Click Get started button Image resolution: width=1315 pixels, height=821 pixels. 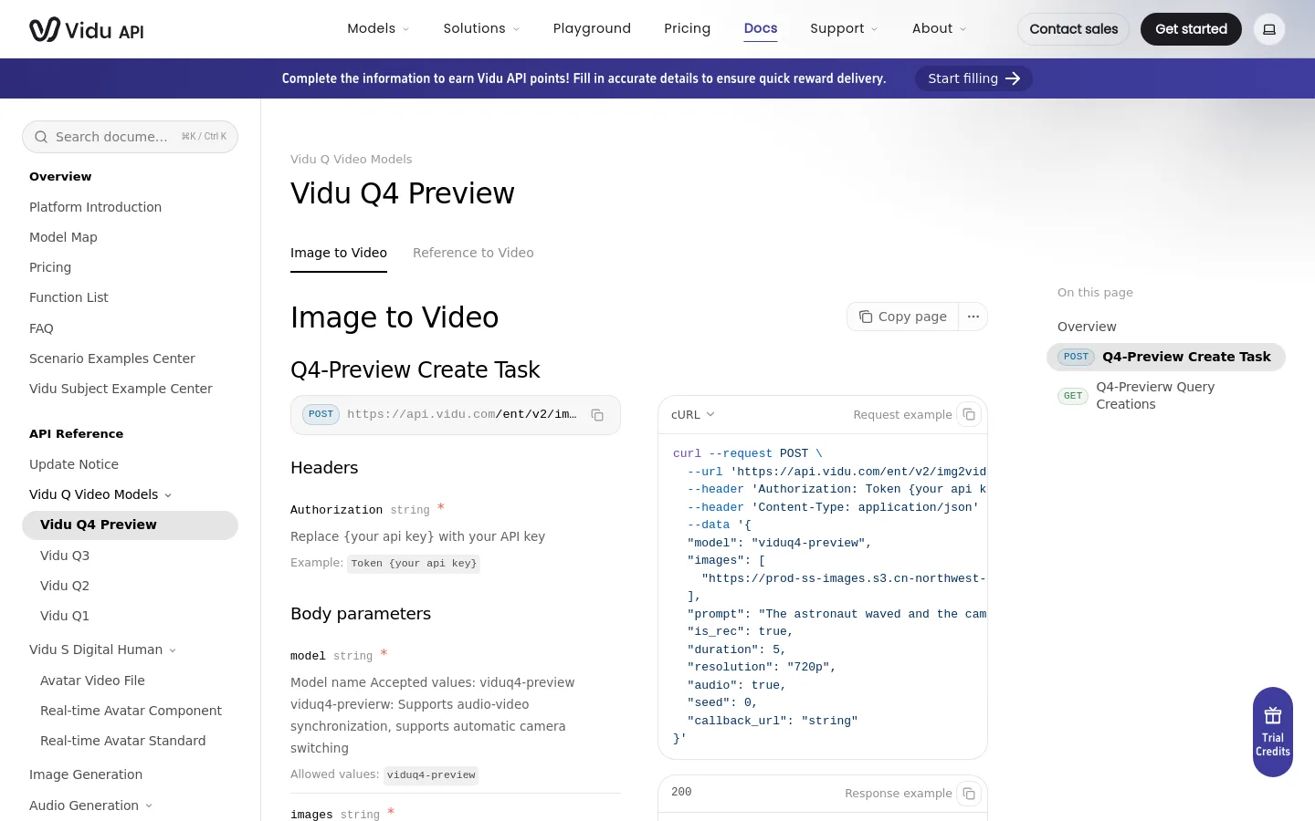tap(1191, 29)
